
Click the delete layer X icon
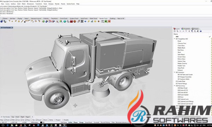click(x=180, y=31)
